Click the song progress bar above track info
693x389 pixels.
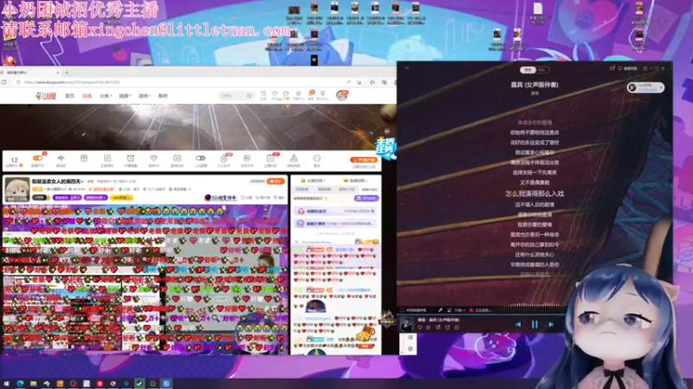[482, 316]
